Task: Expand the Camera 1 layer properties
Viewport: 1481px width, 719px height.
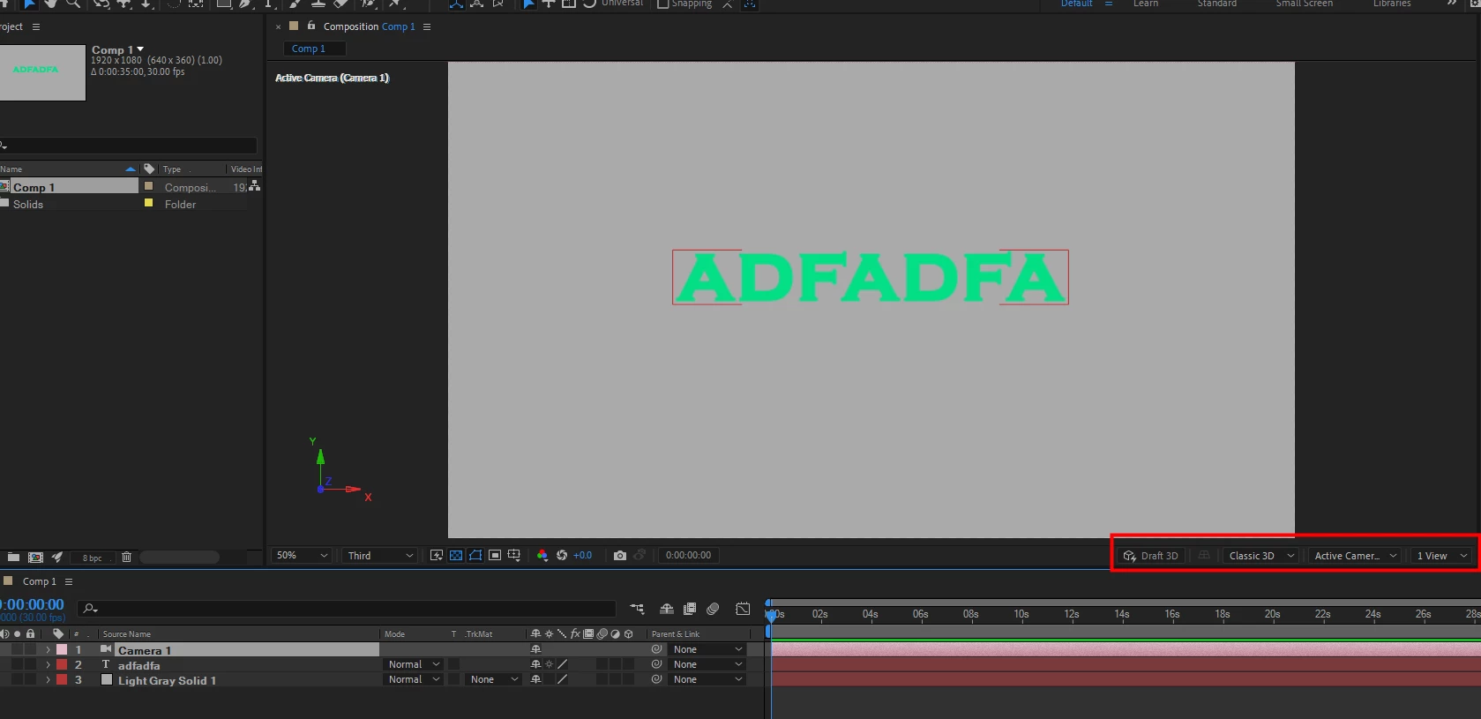Action: pyautogui.click(x=48, y=649)
